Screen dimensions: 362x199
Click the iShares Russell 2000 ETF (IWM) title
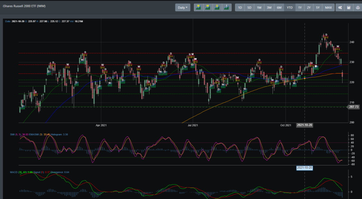pyautogui.click(x=24, y=6)
